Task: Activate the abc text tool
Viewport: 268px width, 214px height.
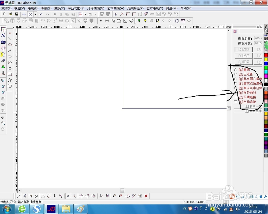Action: coord(3,42)
